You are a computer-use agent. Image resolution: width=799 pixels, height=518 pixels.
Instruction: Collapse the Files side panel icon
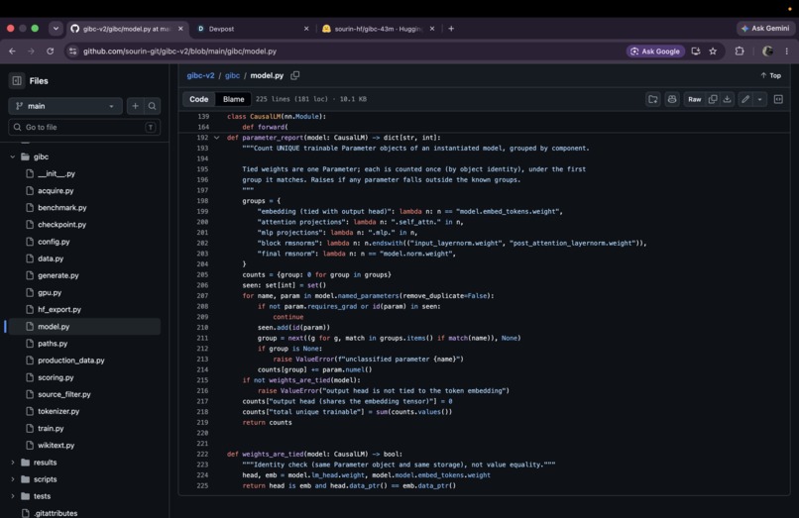(x=17, y=80)
